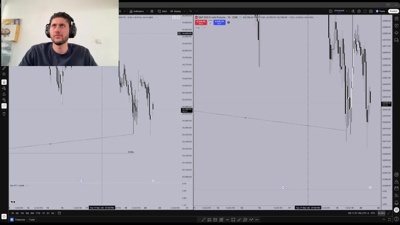The height and width of the screenshot is (225, 400).
Task: Click the Remove Objects trash icon
Action: (4, 114)
